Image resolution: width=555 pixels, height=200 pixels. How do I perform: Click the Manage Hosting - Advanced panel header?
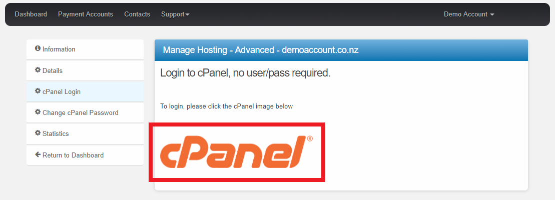coord(341,50)
